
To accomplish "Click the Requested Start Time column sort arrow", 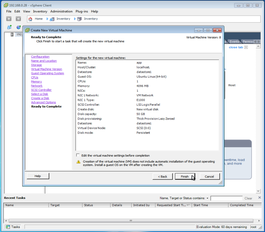I will pyautogui.click(x=188, y=205).
